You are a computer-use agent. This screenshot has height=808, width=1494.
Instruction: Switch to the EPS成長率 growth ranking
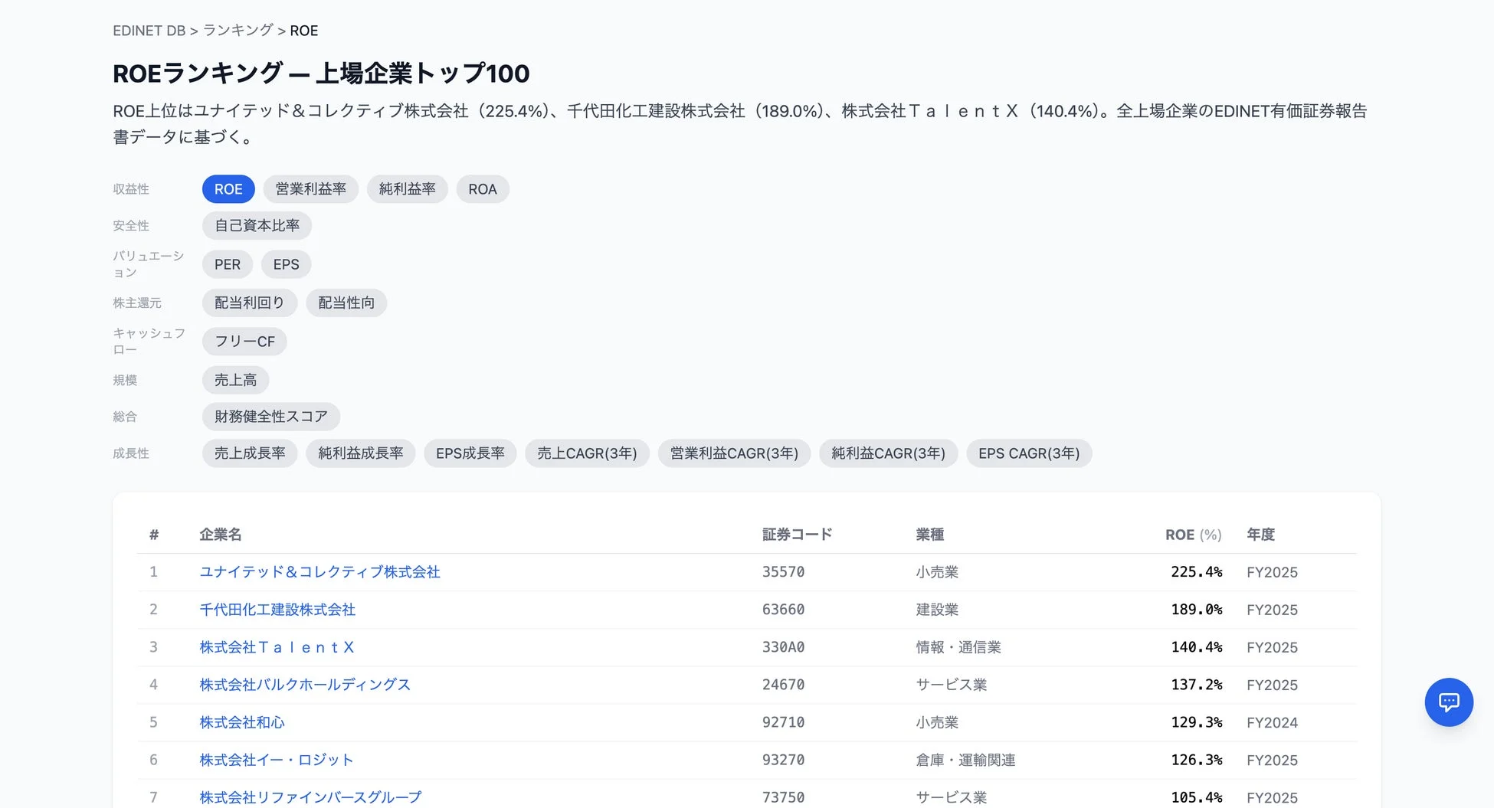click(x=470, y=453)
